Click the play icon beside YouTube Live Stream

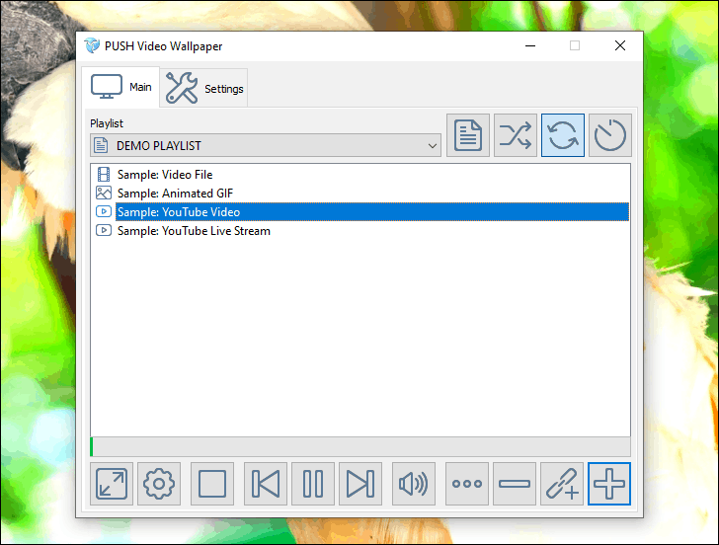(x=104, y=230)
